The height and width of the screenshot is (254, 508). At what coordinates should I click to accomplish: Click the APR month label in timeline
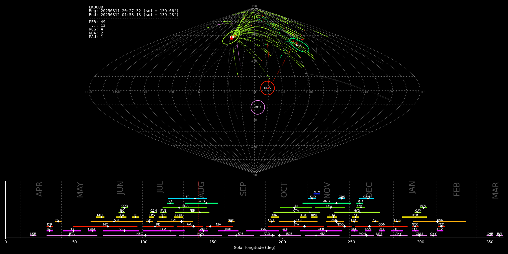[x=39, y=189]
